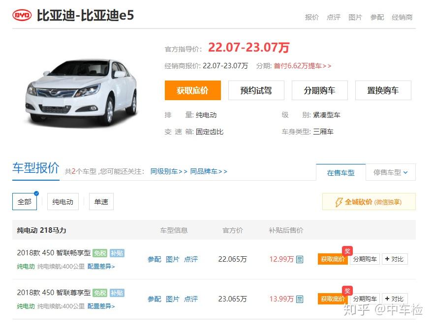Select the 全部 filter
Image resolution: width=434 pixels, height=327 pixels.
[25, 202]
